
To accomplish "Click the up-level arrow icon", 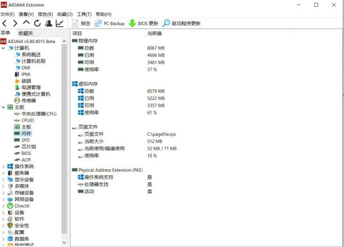I will click(26, 22).
